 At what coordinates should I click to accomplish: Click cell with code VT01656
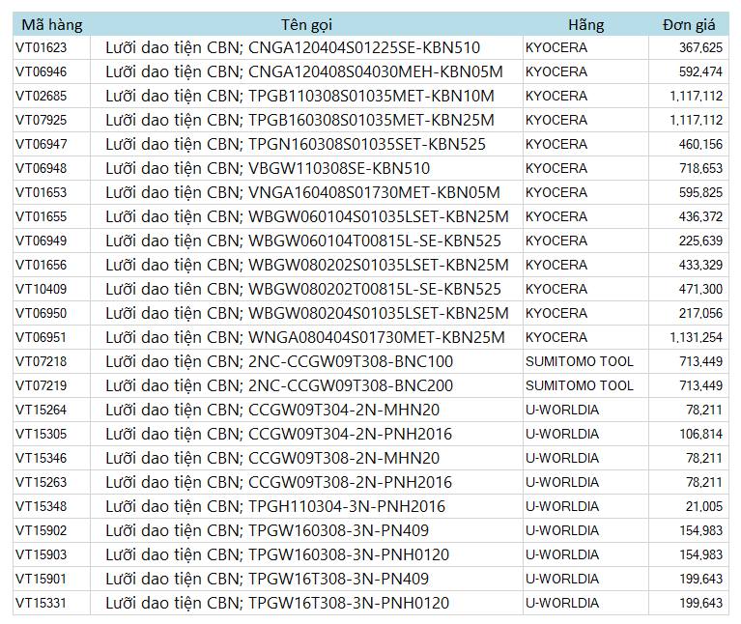pos(52,265)
